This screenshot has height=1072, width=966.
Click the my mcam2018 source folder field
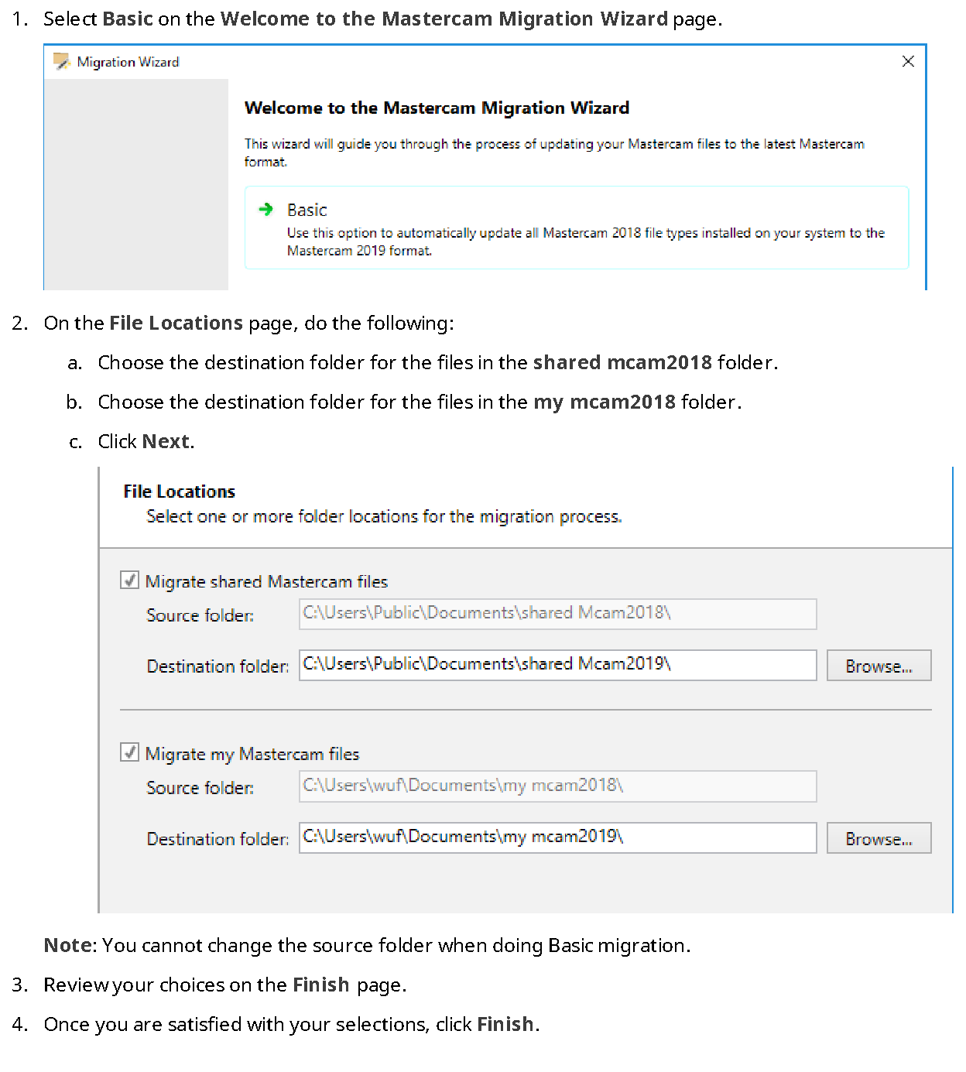tap(557, 786)
